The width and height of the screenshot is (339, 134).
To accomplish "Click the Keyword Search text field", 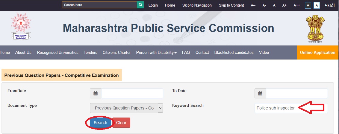I will click(276, 108).
